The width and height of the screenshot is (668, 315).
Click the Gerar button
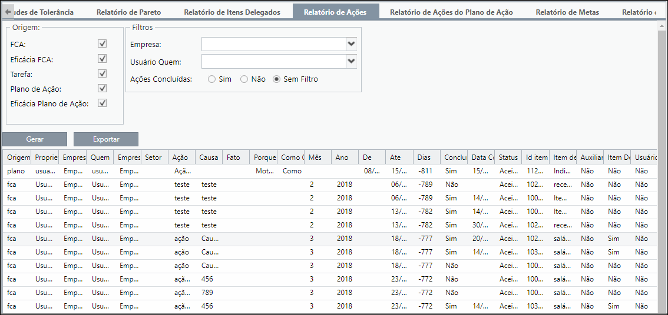click(x=35, y=139)
